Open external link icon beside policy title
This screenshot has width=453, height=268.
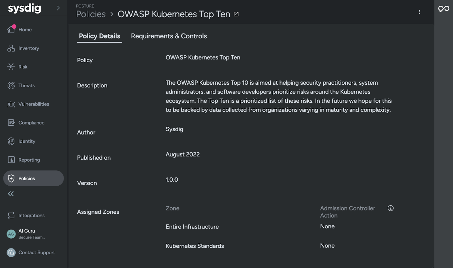click(236, 14)
